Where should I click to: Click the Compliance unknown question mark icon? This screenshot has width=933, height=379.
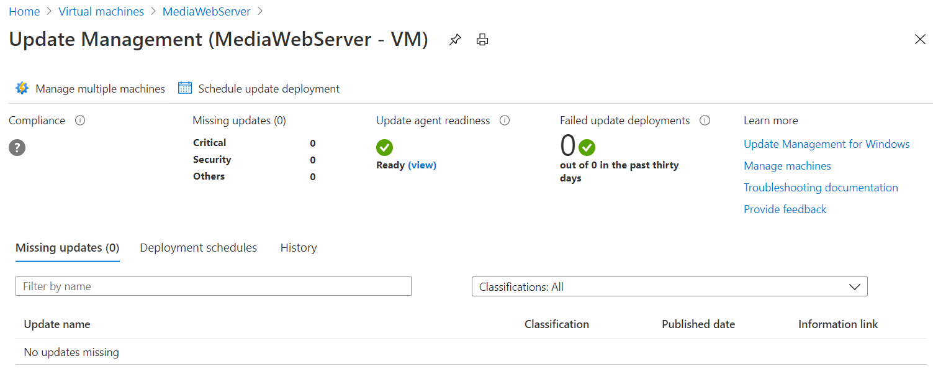17,148
